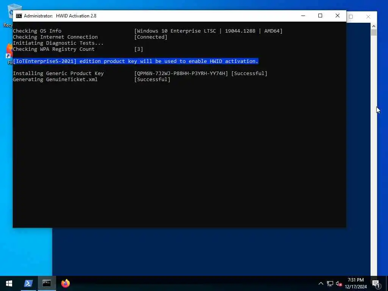
Task: Click the background window's close button
Action: pos(368,17)
